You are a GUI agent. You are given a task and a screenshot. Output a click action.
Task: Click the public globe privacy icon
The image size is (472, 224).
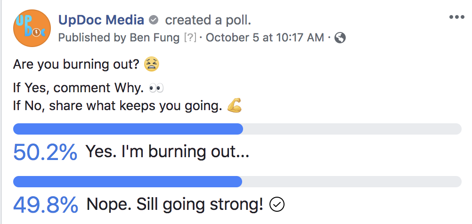click(x=340, y=38)
